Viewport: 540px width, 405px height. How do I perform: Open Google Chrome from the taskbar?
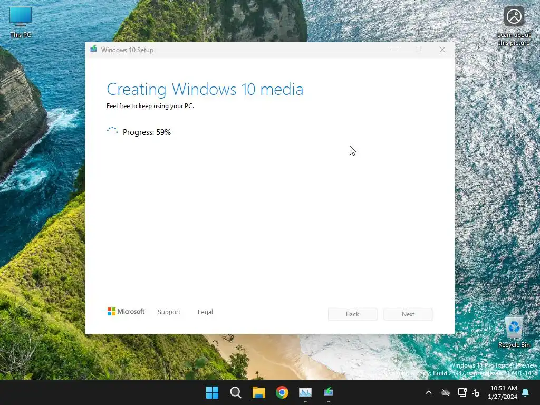pos(282,392)
